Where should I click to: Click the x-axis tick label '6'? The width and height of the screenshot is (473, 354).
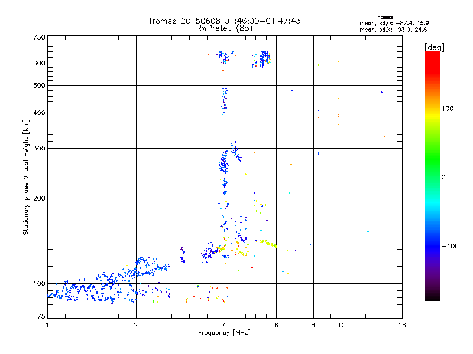tap(276, 325)
